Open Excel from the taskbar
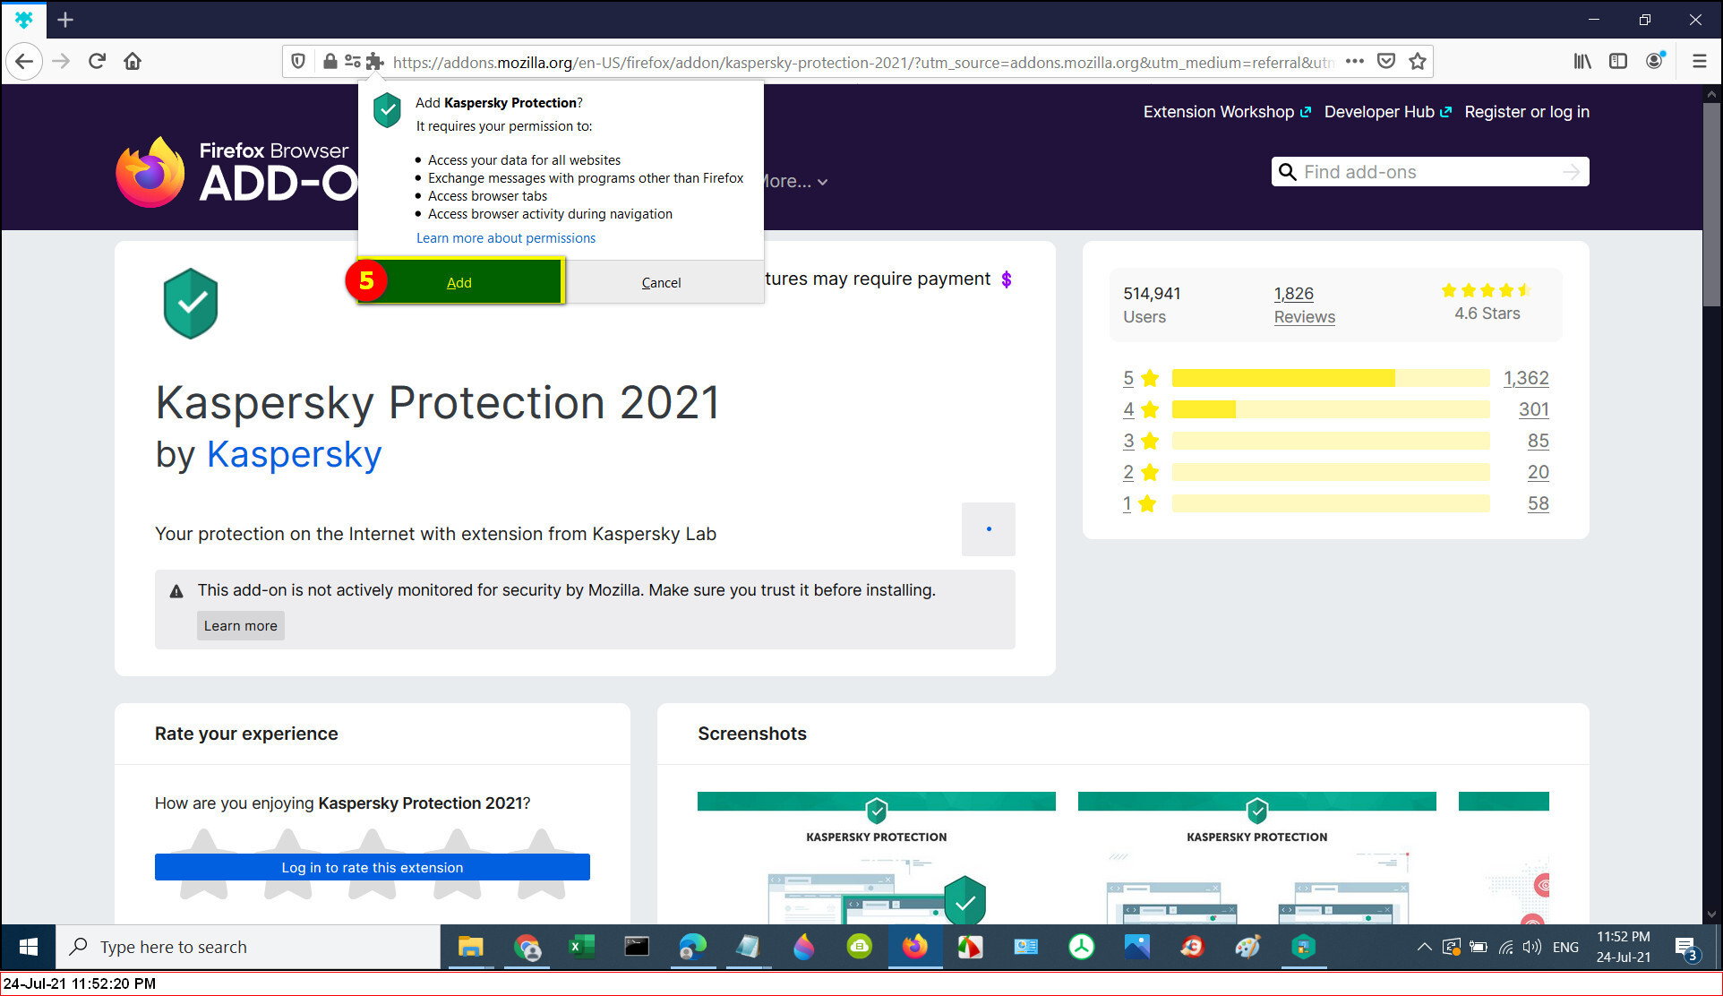This screenshot has width=1723, height=996. pyautogui.click(x=582, y=947)
